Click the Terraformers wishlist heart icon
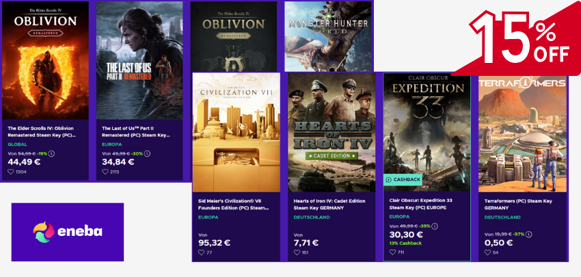 489,252
